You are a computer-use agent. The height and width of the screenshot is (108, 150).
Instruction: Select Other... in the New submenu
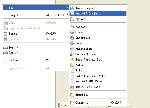pos(98,103)
